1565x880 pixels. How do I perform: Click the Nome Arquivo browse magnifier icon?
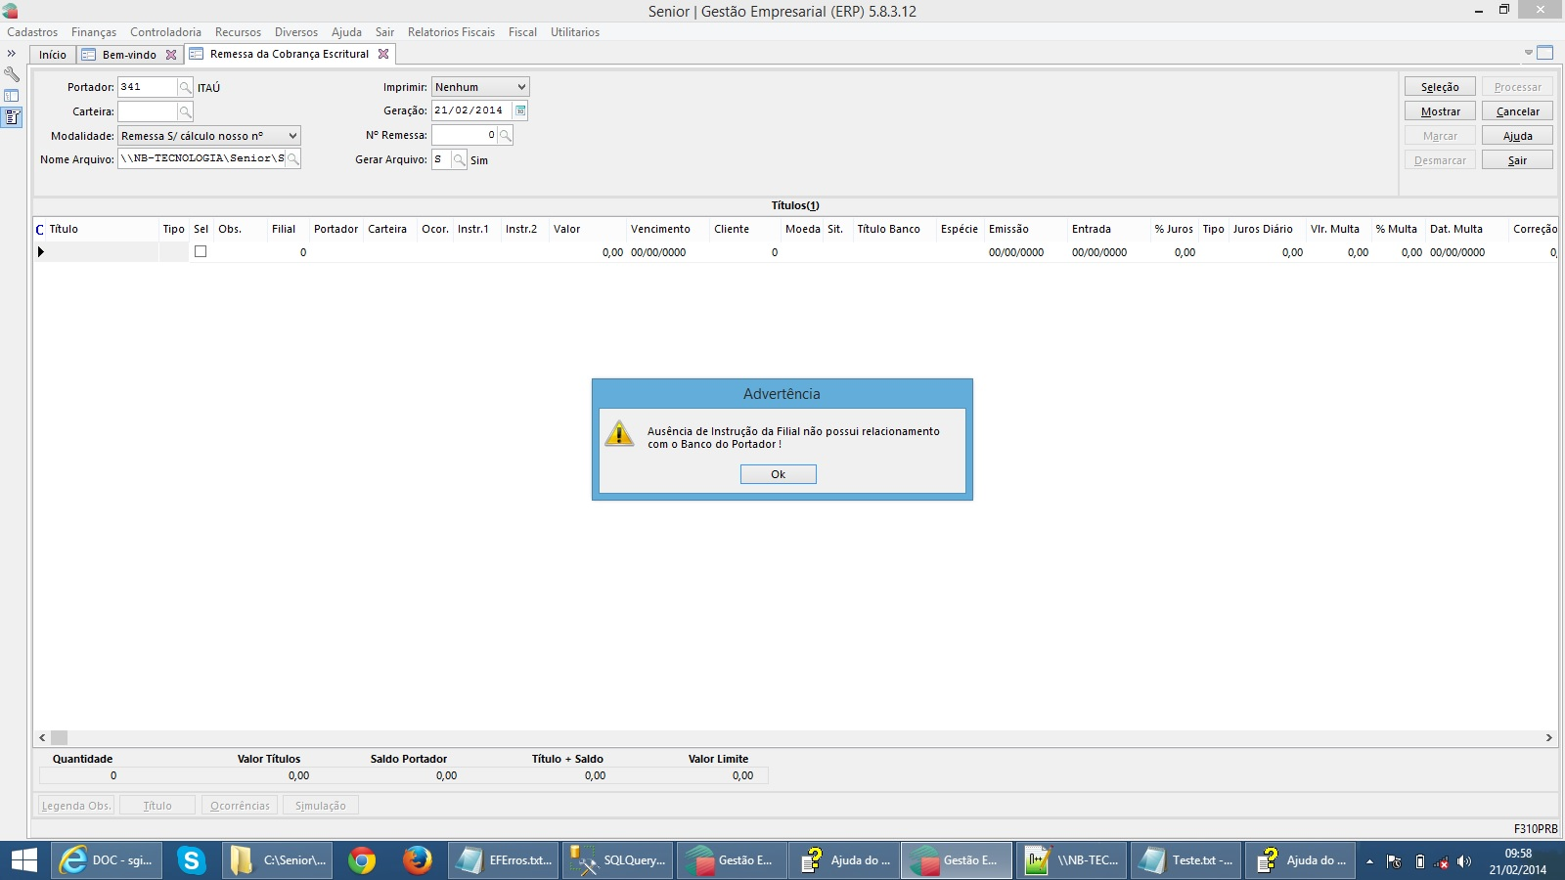[292, 159]
